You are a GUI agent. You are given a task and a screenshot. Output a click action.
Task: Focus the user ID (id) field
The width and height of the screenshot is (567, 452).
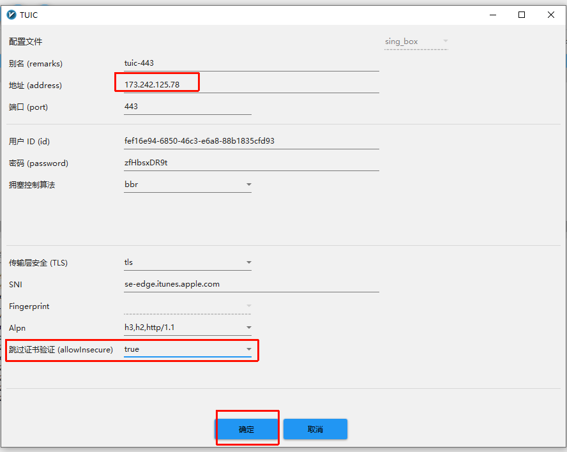click(251, 141)
